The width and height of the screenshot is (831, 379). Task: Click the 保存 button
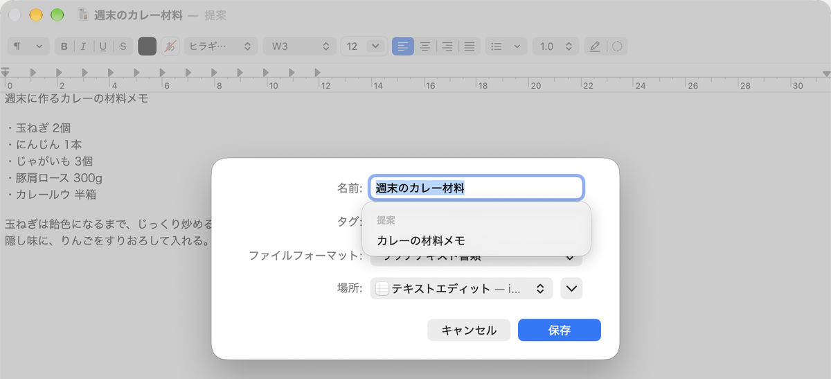560,330
